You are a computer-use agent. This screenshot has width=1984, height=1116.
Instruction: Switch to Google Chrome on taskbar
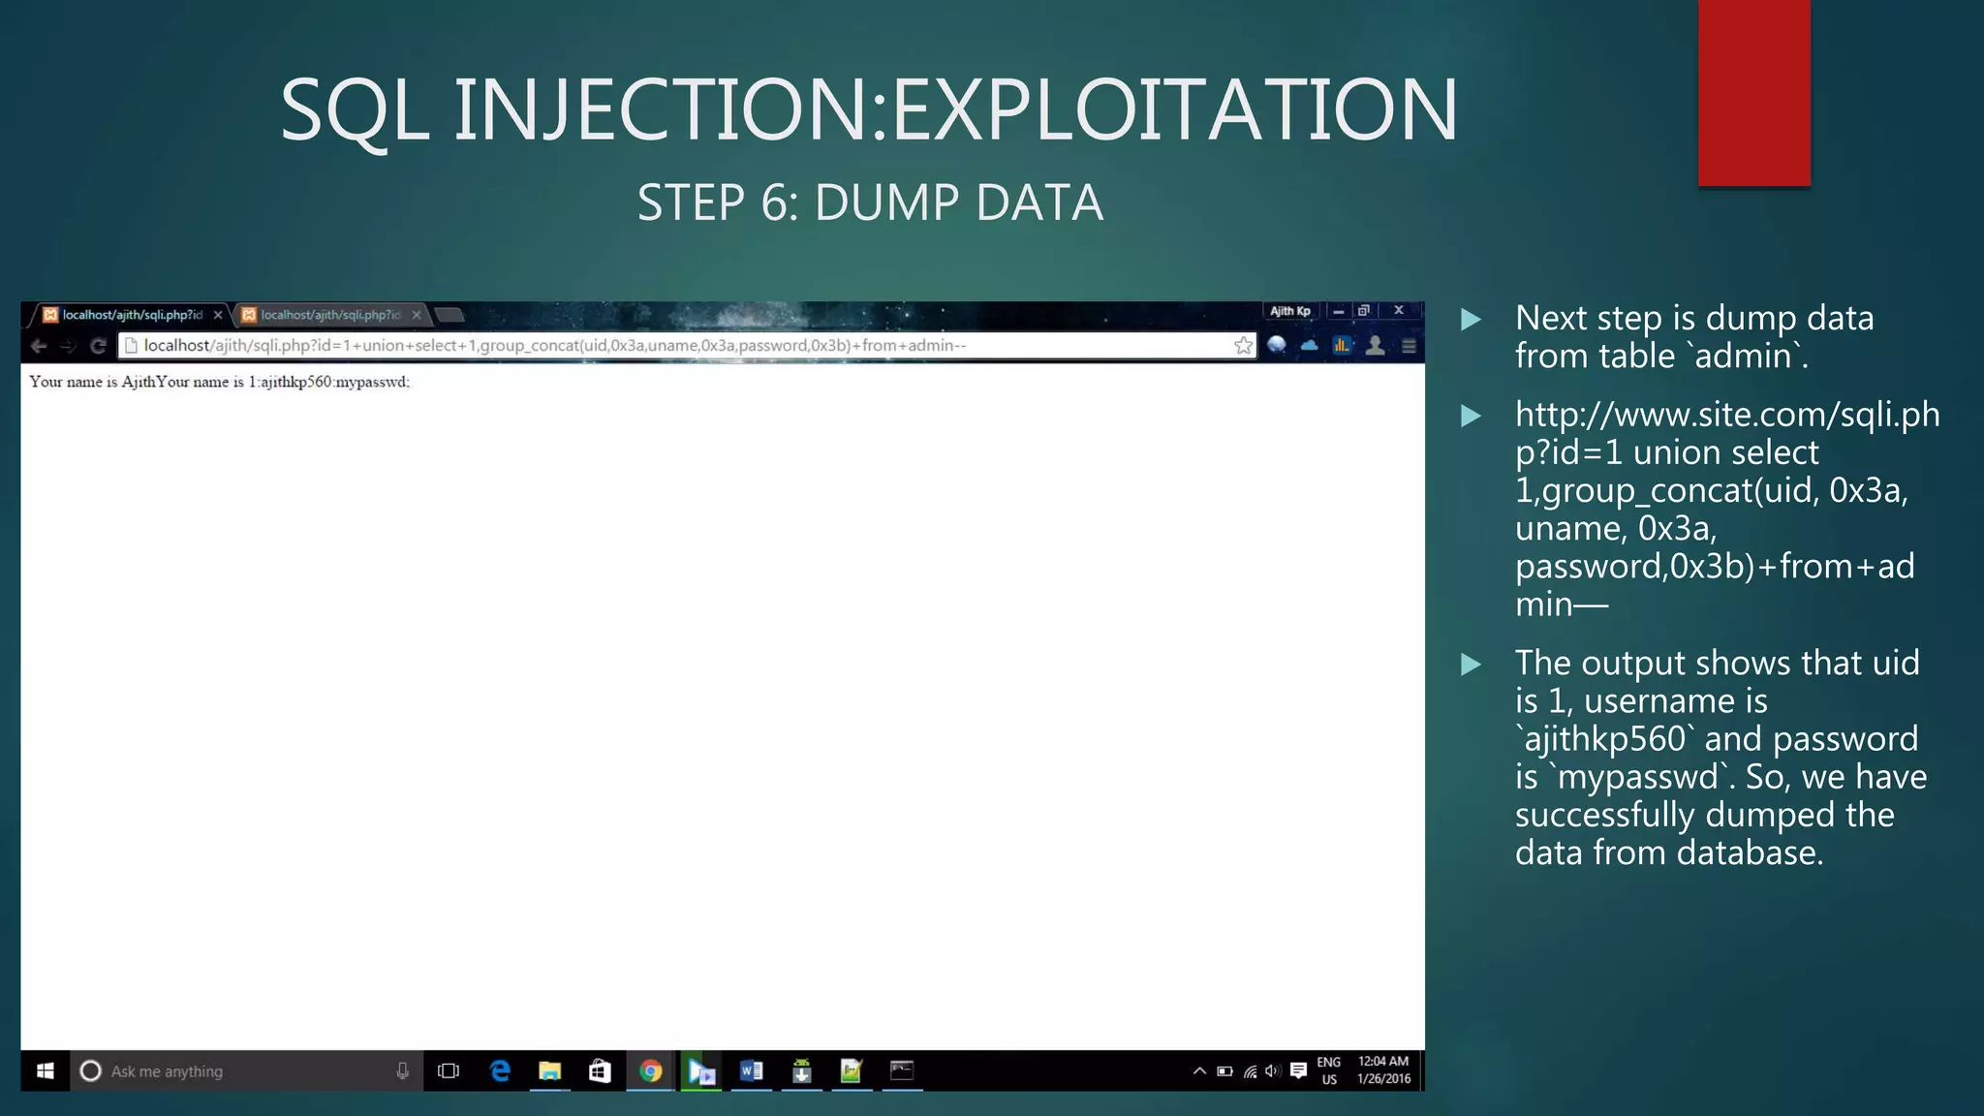pyautogui.click(x=650, y=1070)
